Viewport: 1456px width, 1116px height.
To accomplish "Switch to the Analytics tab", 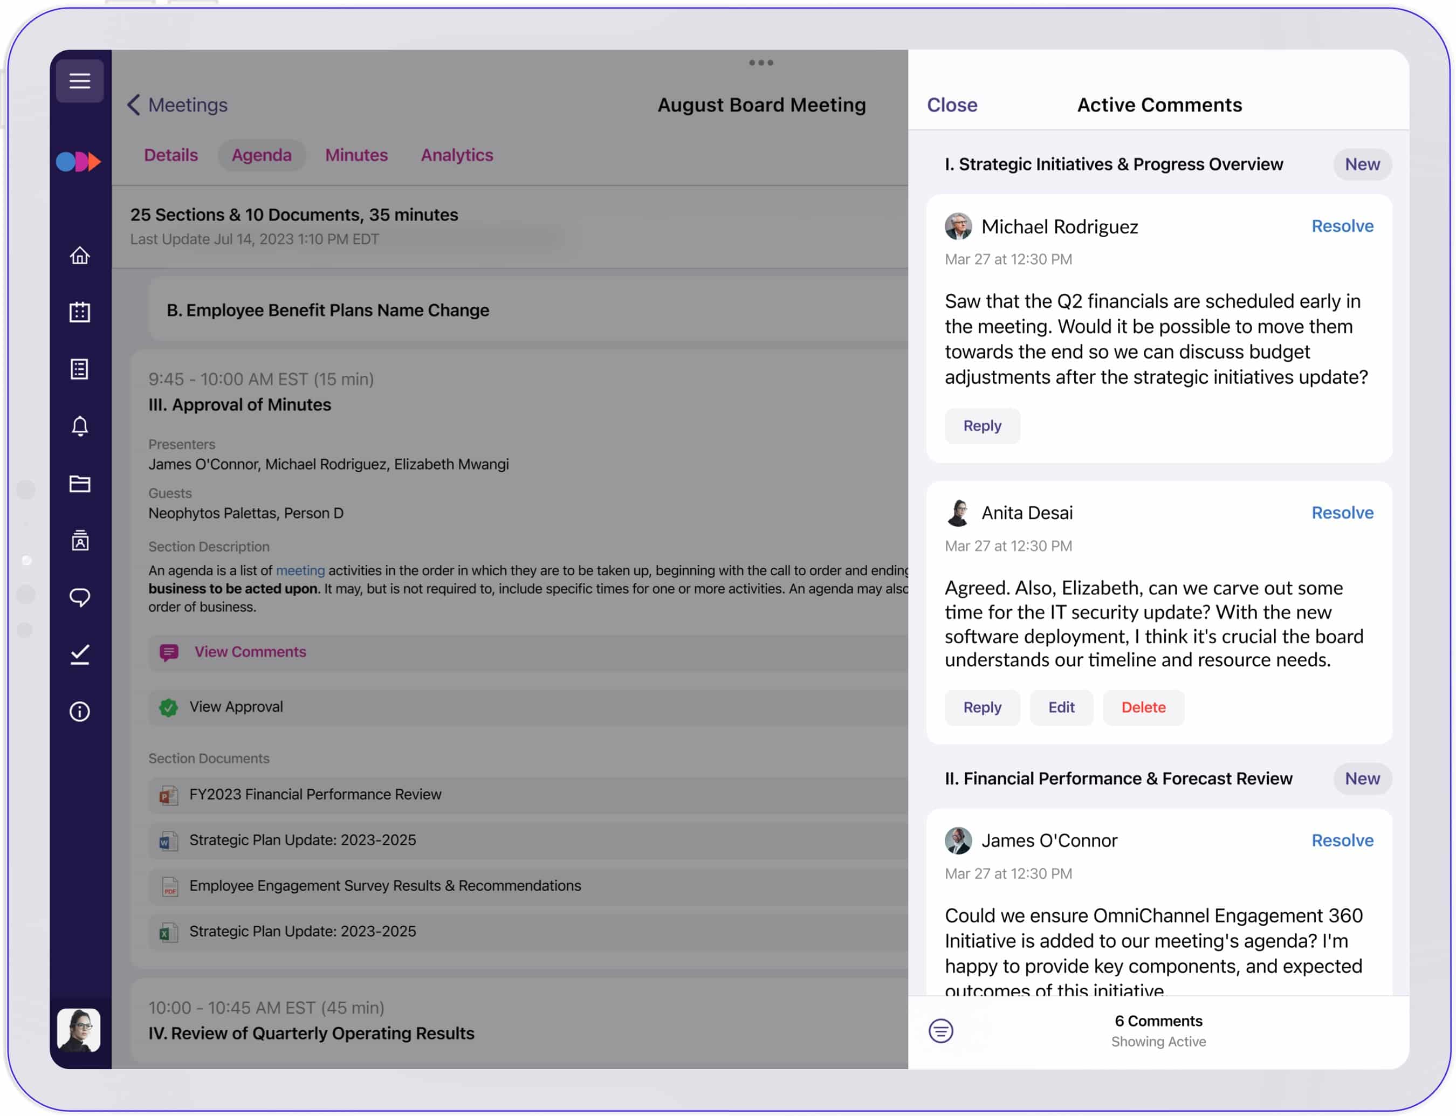I will (x=457, y=155).
